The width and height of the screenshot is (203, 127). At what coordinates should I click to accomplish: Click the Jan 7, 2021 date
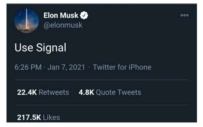tap(66, 67)
